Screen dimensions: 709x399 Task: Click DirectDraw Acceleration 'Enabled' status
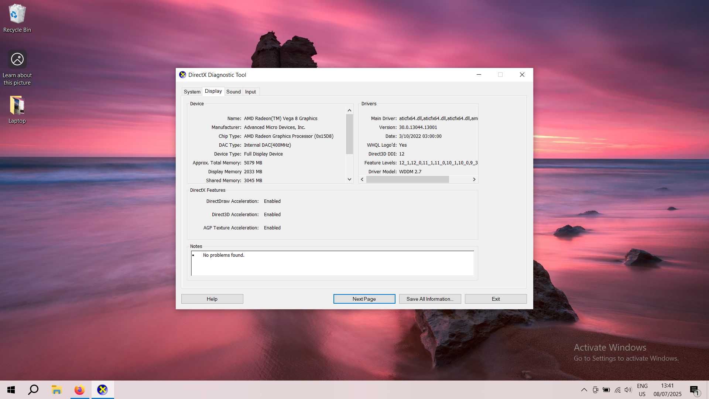(x=272, y=201)
